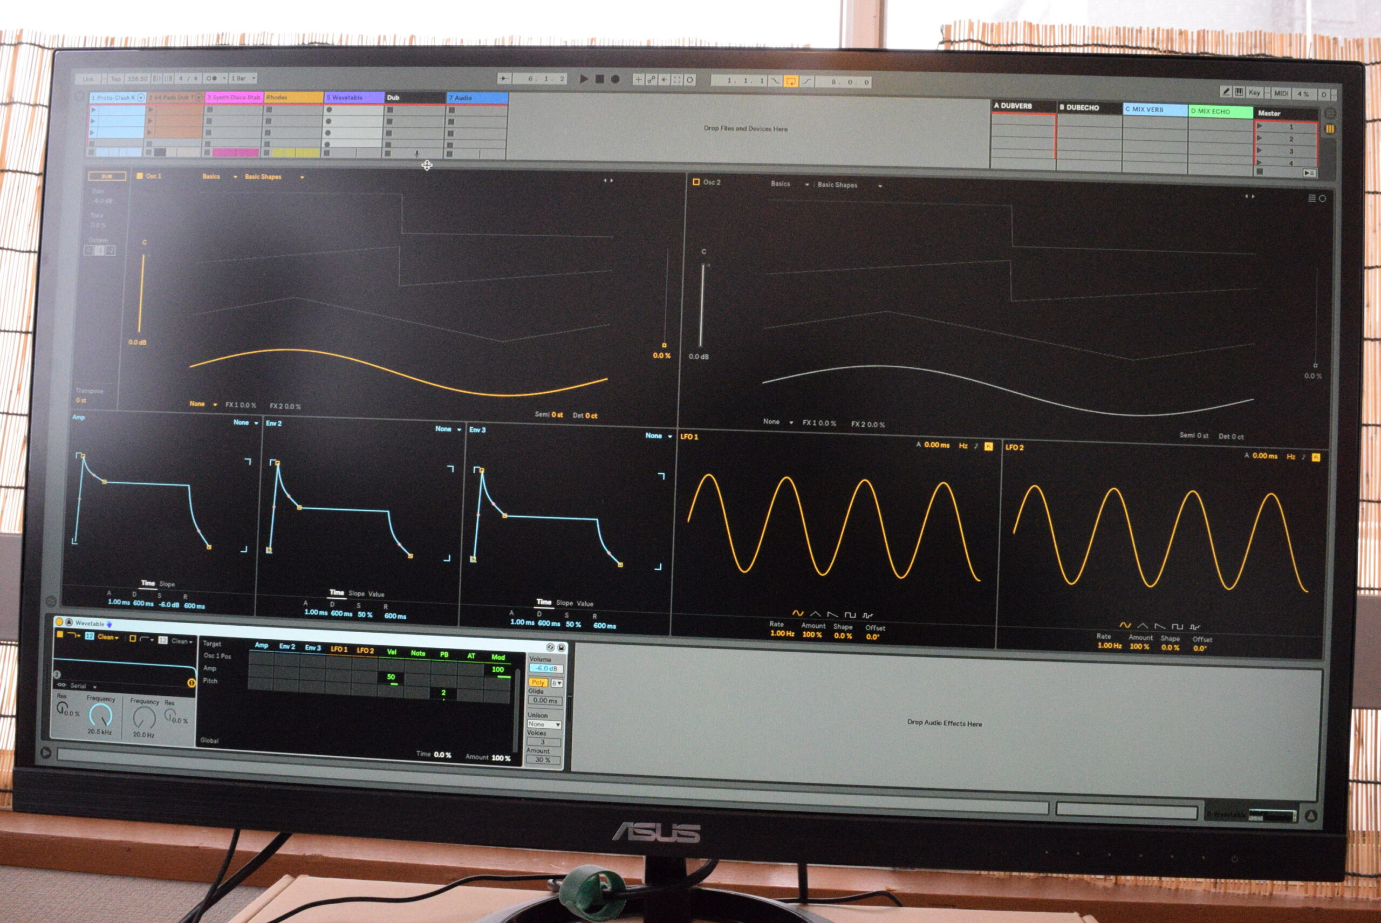
Task: Click the arrangement Record button
Action: [614, 79]
